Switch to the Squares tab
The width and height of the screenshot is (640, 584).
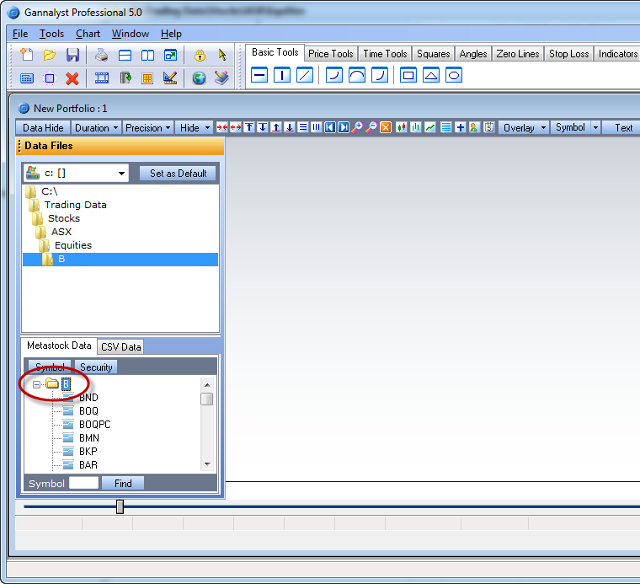pos(433,53)
